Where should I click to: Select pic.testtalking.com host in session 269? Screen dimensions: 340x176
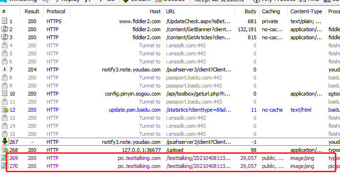click(x=139, y=158)
